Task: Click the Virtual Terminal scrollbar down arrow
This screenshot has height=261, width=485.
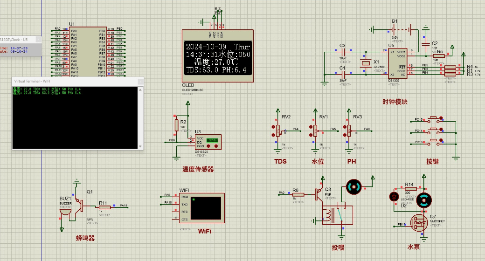Action: (x=140, y=146)
